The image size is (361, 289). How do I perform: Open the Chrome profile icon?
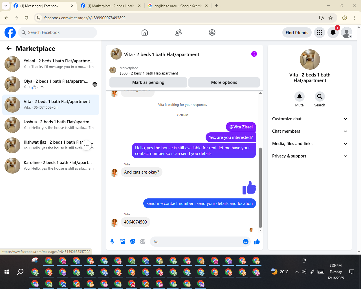click(x=345, y=18)
